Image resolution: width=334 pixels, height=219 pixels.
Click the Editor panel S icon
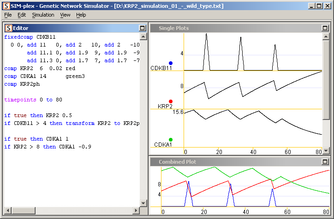(x=8, y=28)
